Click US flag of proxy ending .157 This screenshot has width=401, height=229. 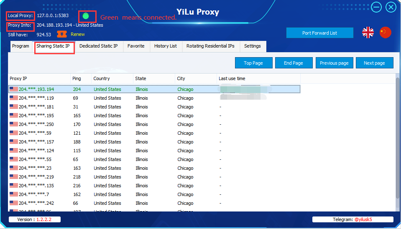click(x=13, y=141)
